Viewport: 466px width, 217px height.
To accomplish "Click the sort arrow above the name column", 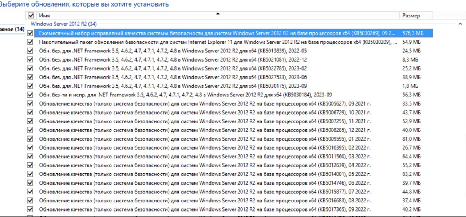I will tap(218, 13).
